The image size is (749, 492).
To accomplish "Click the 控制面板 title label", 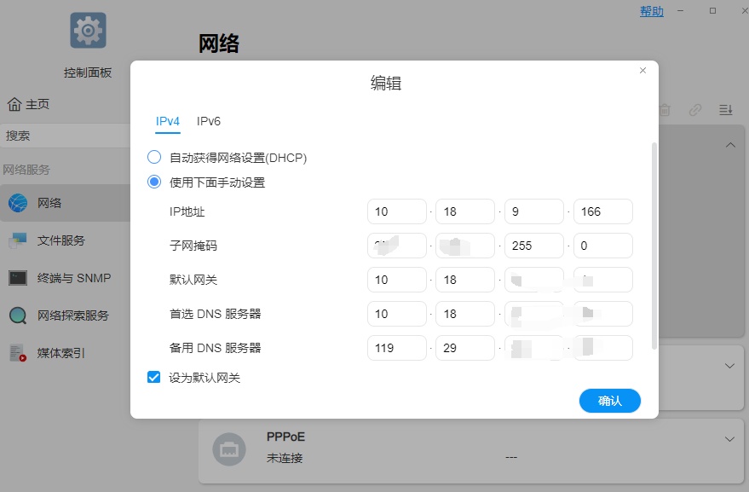I will click(x=88, y=72).
